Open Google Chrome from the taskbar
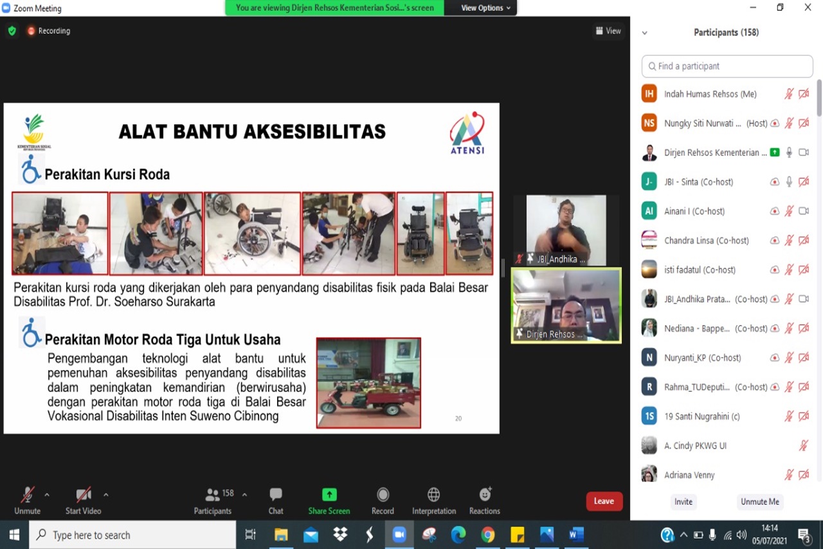Screen dimensions: 823x549 [x=488, y=535]
